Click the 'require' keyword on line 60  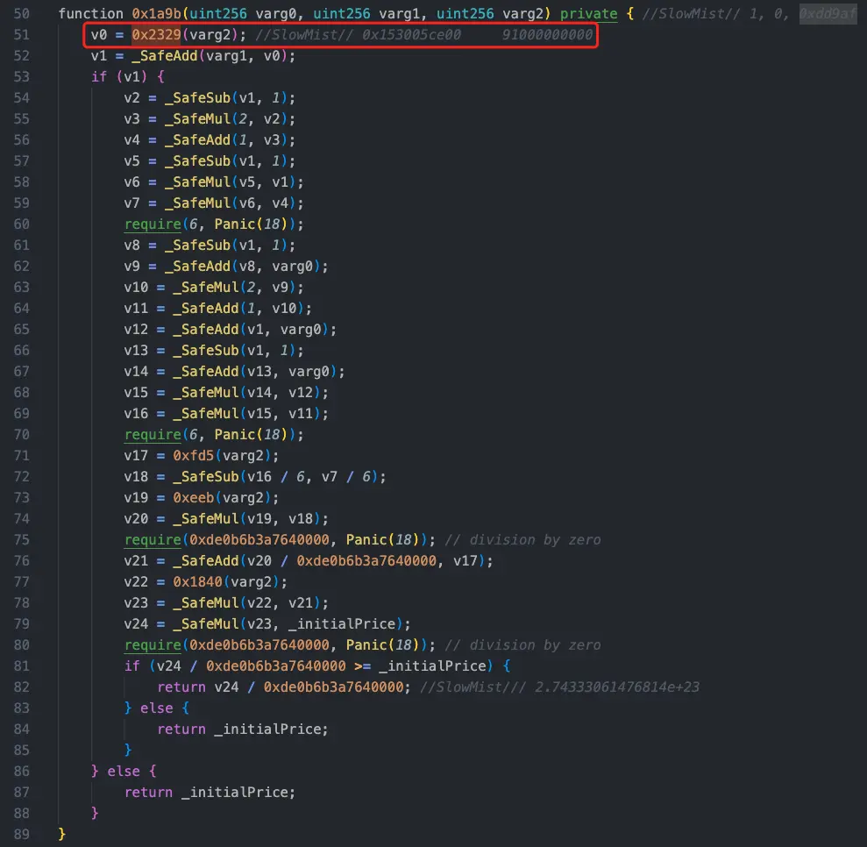(153, 224)
